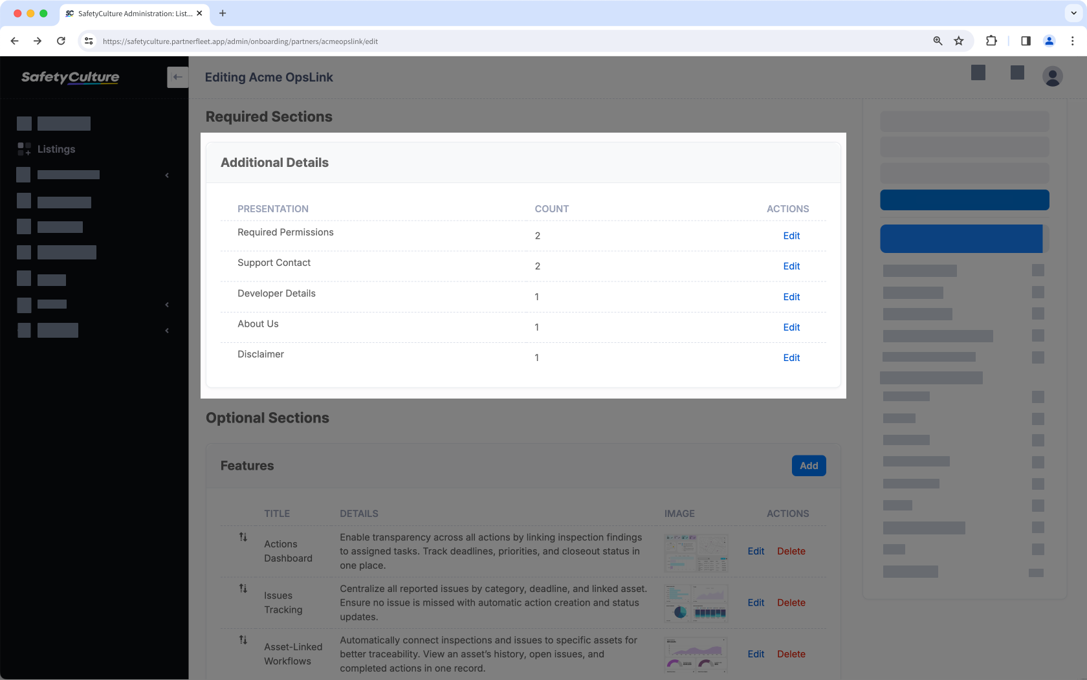Delete the Issues Tracking feature
Viewport: 1087px width, 680px height.
(x=791, y=602)
